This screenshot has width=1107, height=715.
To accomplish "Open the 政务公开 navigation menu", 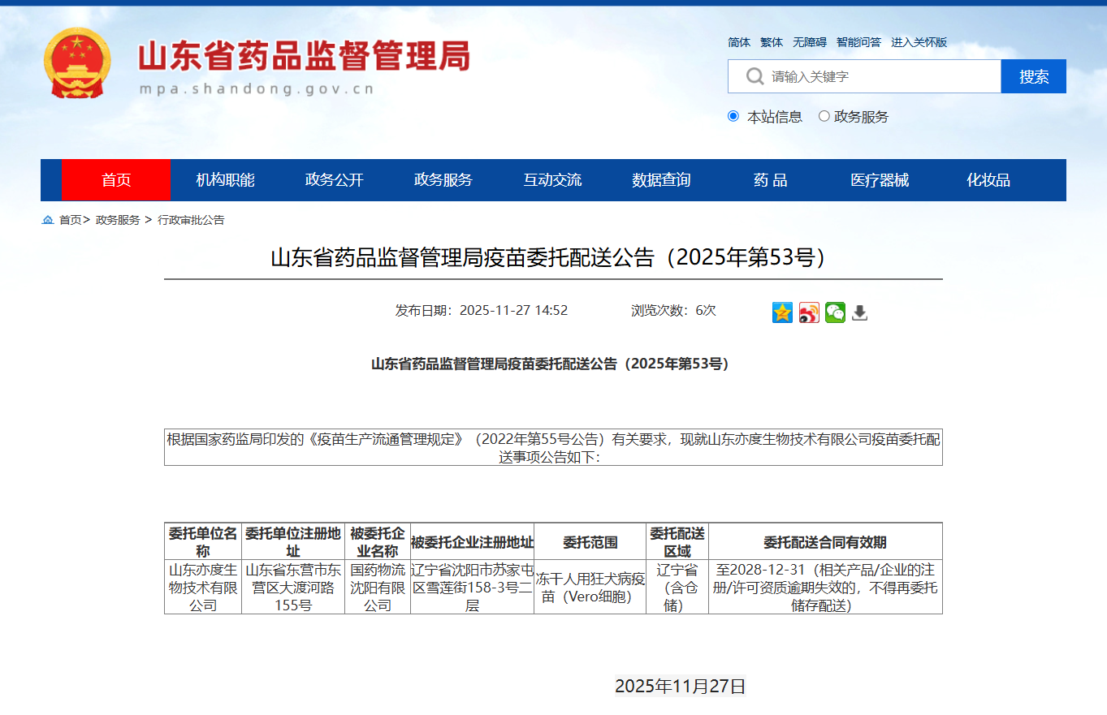I will 334,180.
